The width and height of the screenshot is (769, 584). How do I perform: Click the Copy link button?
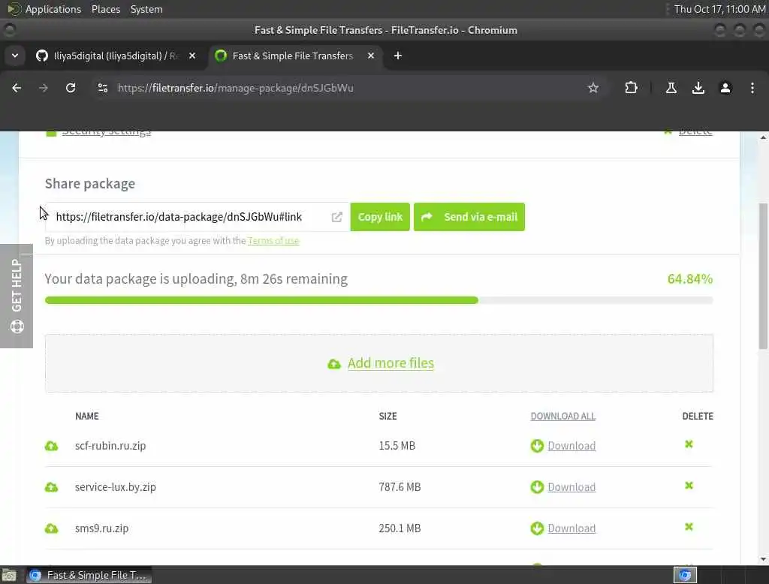pyautogui.click(x=380, y=217)
